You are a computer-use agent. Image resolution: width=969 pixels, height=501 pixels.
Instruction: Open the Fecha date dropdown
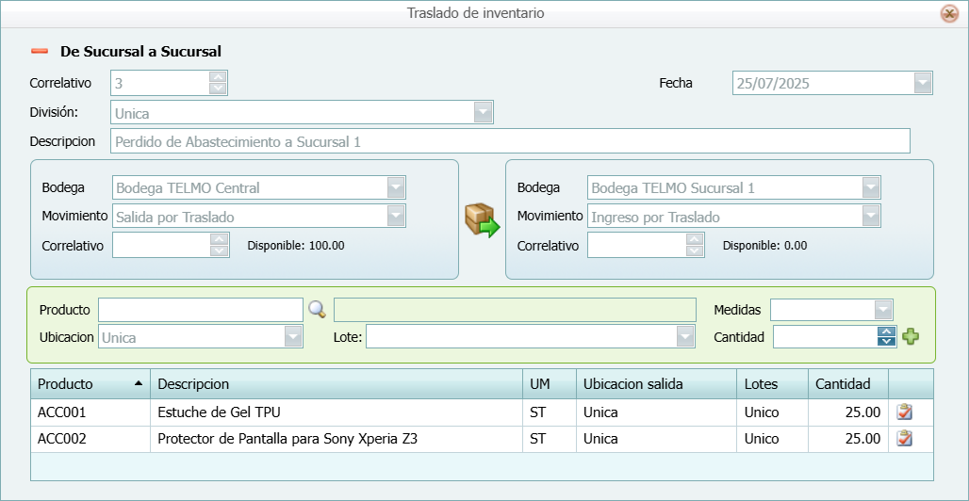point(923,83)
